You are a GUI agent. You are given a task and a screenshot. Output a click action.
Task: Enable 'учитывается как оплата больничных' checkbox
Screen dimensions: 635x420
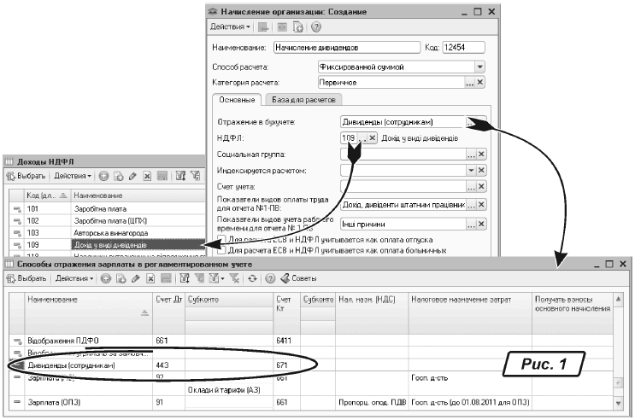point(221,251)
